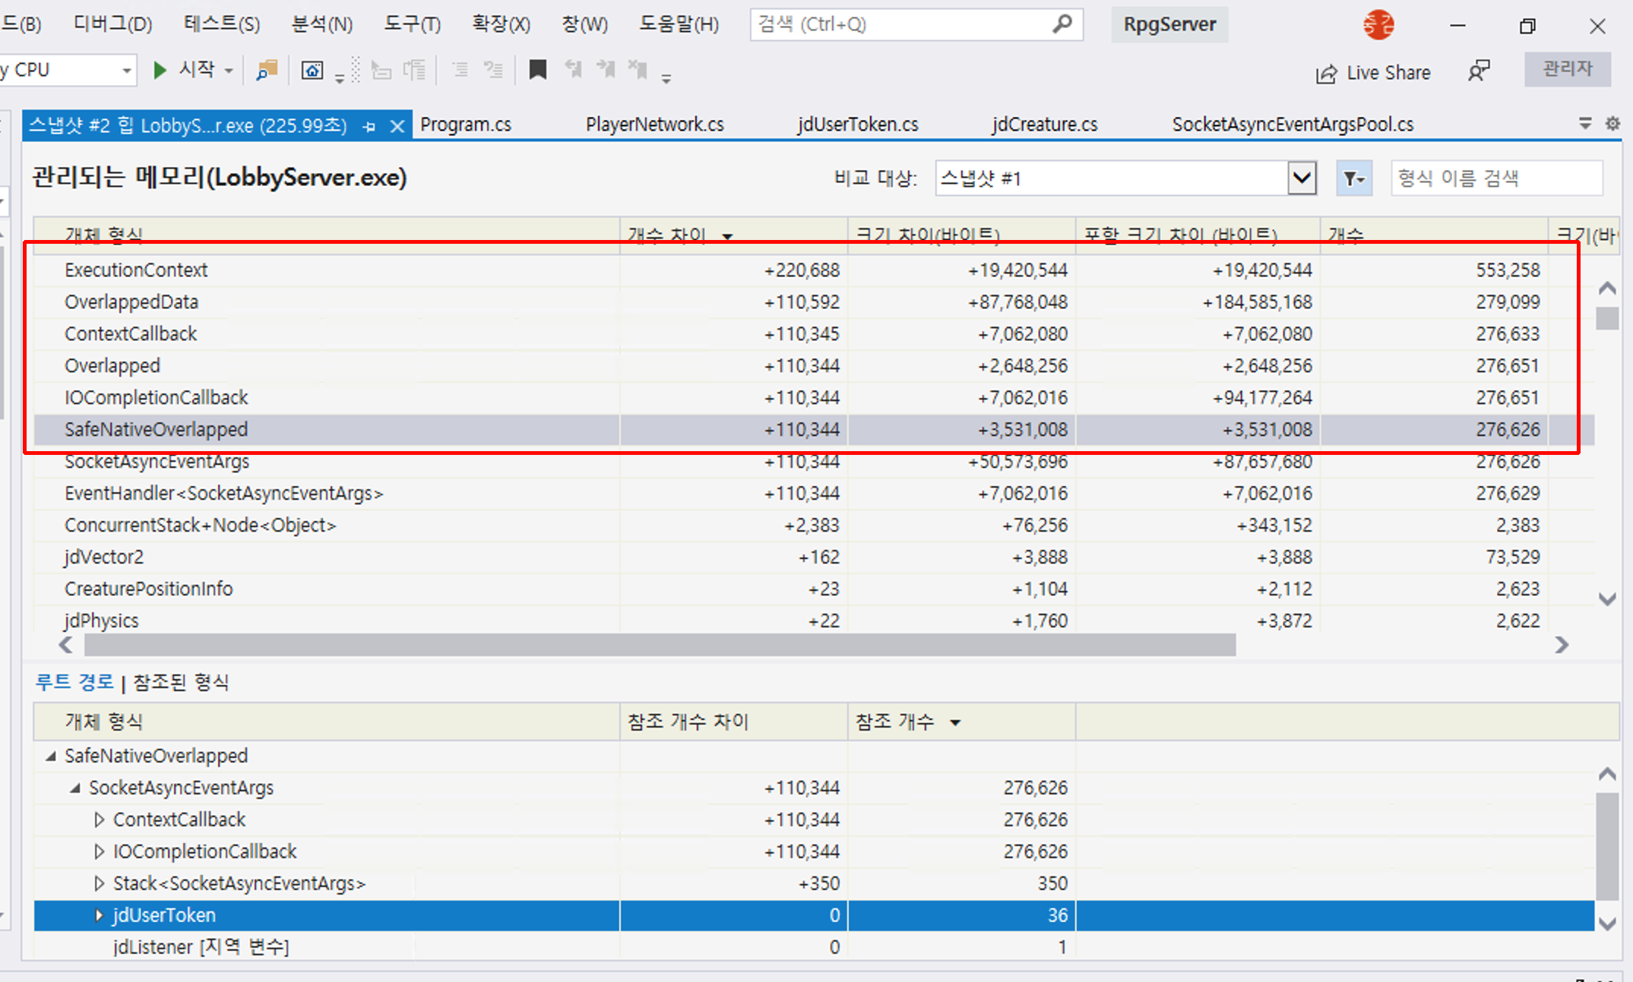
Task: Go to previous bookmark icon
Action: [574, 71]
